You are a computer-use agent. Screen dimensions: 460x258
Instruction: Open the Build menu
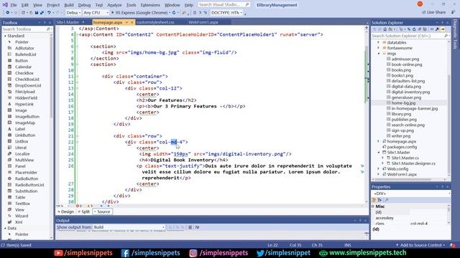(x=69, y=5)
